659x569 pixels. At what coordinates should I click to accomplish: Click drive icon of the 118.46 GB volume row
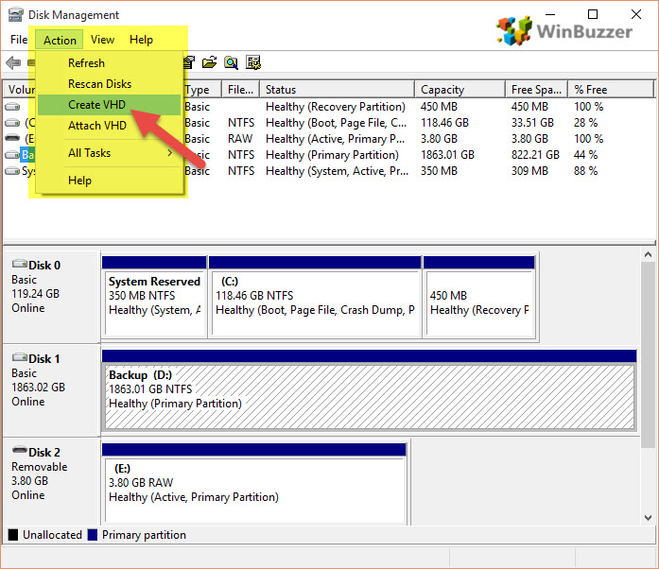12,123
